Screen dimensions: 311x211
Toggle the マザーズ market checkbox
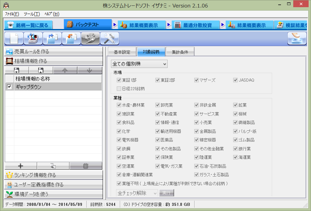click(196, 80)
